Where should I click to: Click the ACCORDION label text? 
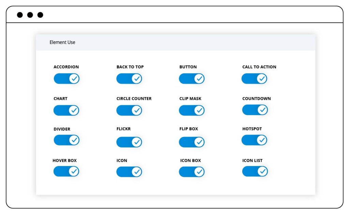[x=66, y=67]
